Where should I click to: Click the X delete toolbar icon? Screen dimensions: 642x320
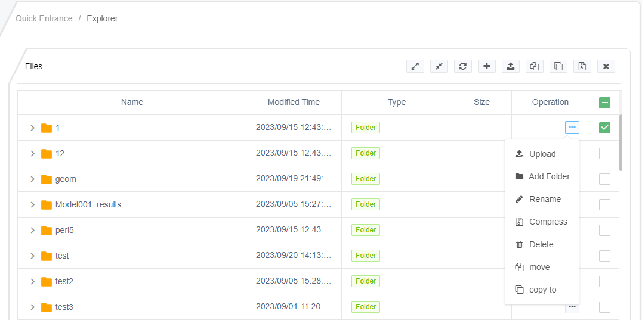(606, 66)
